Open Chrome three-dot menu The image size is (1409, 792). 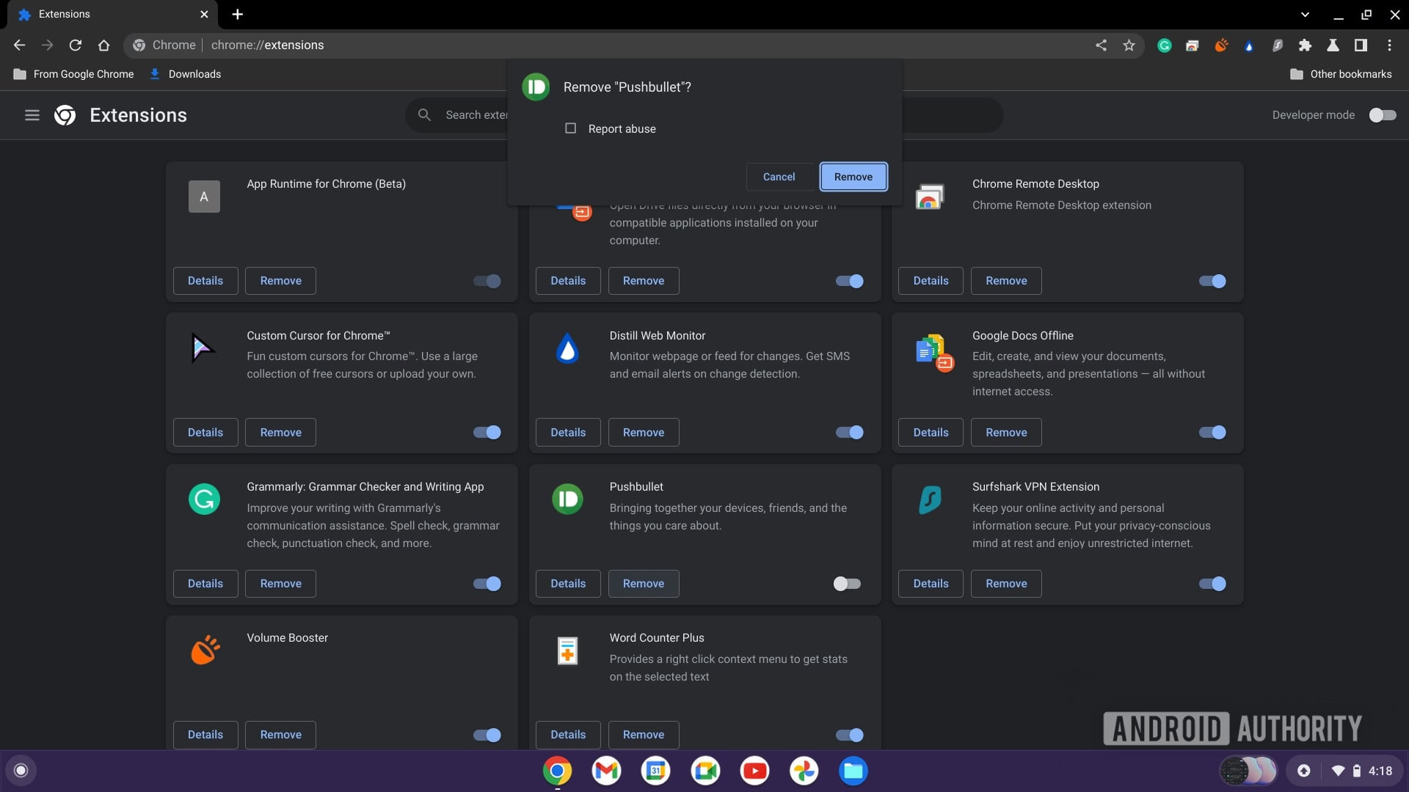point(1389,45)
